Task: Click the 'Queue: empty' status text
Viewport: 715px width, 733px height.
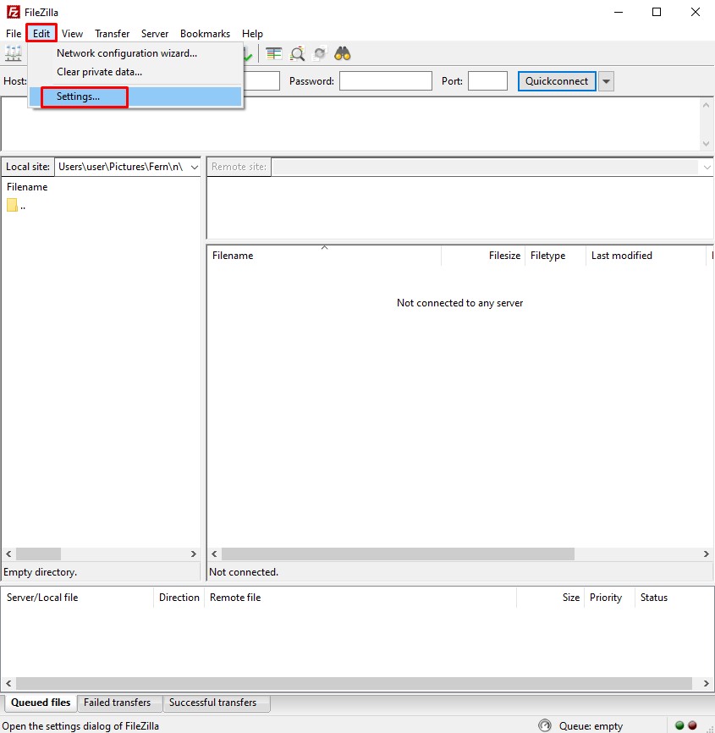Action: click(x=591, y=725)
